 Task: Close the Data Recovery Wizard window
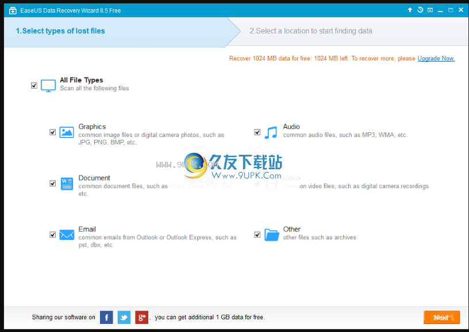point(461,10)
